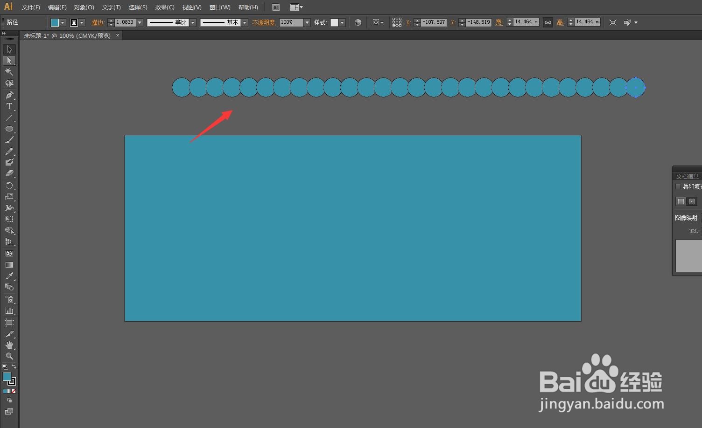The width and height of the screenshot is (702, 428).
Task: Select the Gradient tool
Action: pyautogui.click(x=9, y=265)
